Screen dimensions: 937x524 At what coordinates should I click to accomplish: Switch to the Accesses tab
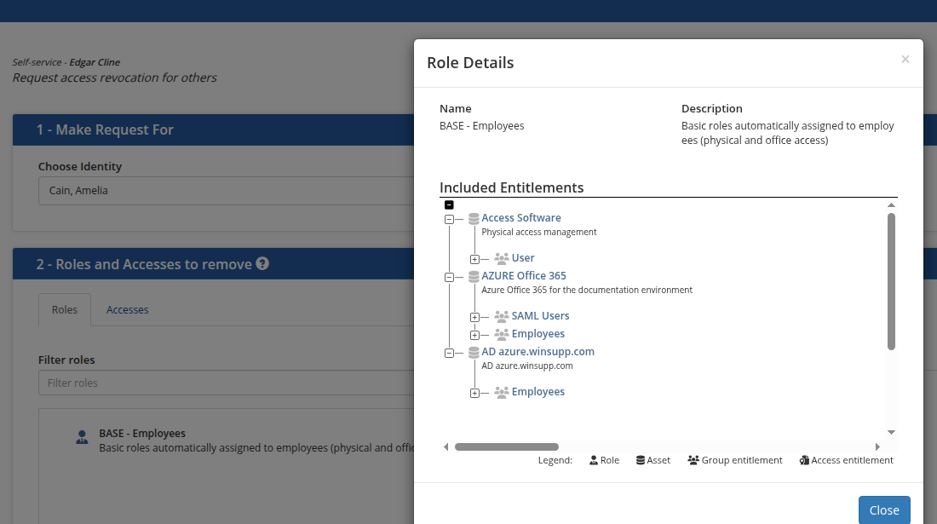pos(127,310)
